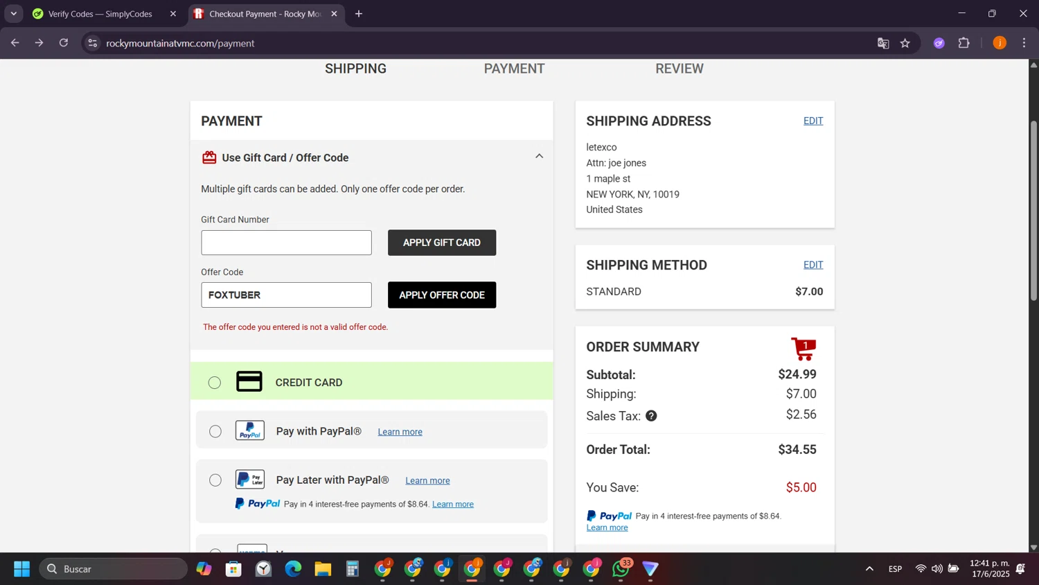Open Copilot from the taskbar
Image resolution: width=1039 pixels, height=585 pixels.
coord(204,569)
